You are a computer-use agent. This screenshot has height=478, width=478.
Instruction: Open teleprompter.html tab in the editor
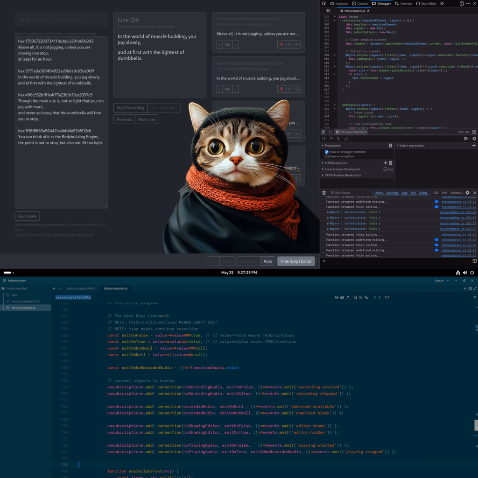coord(81,288)
